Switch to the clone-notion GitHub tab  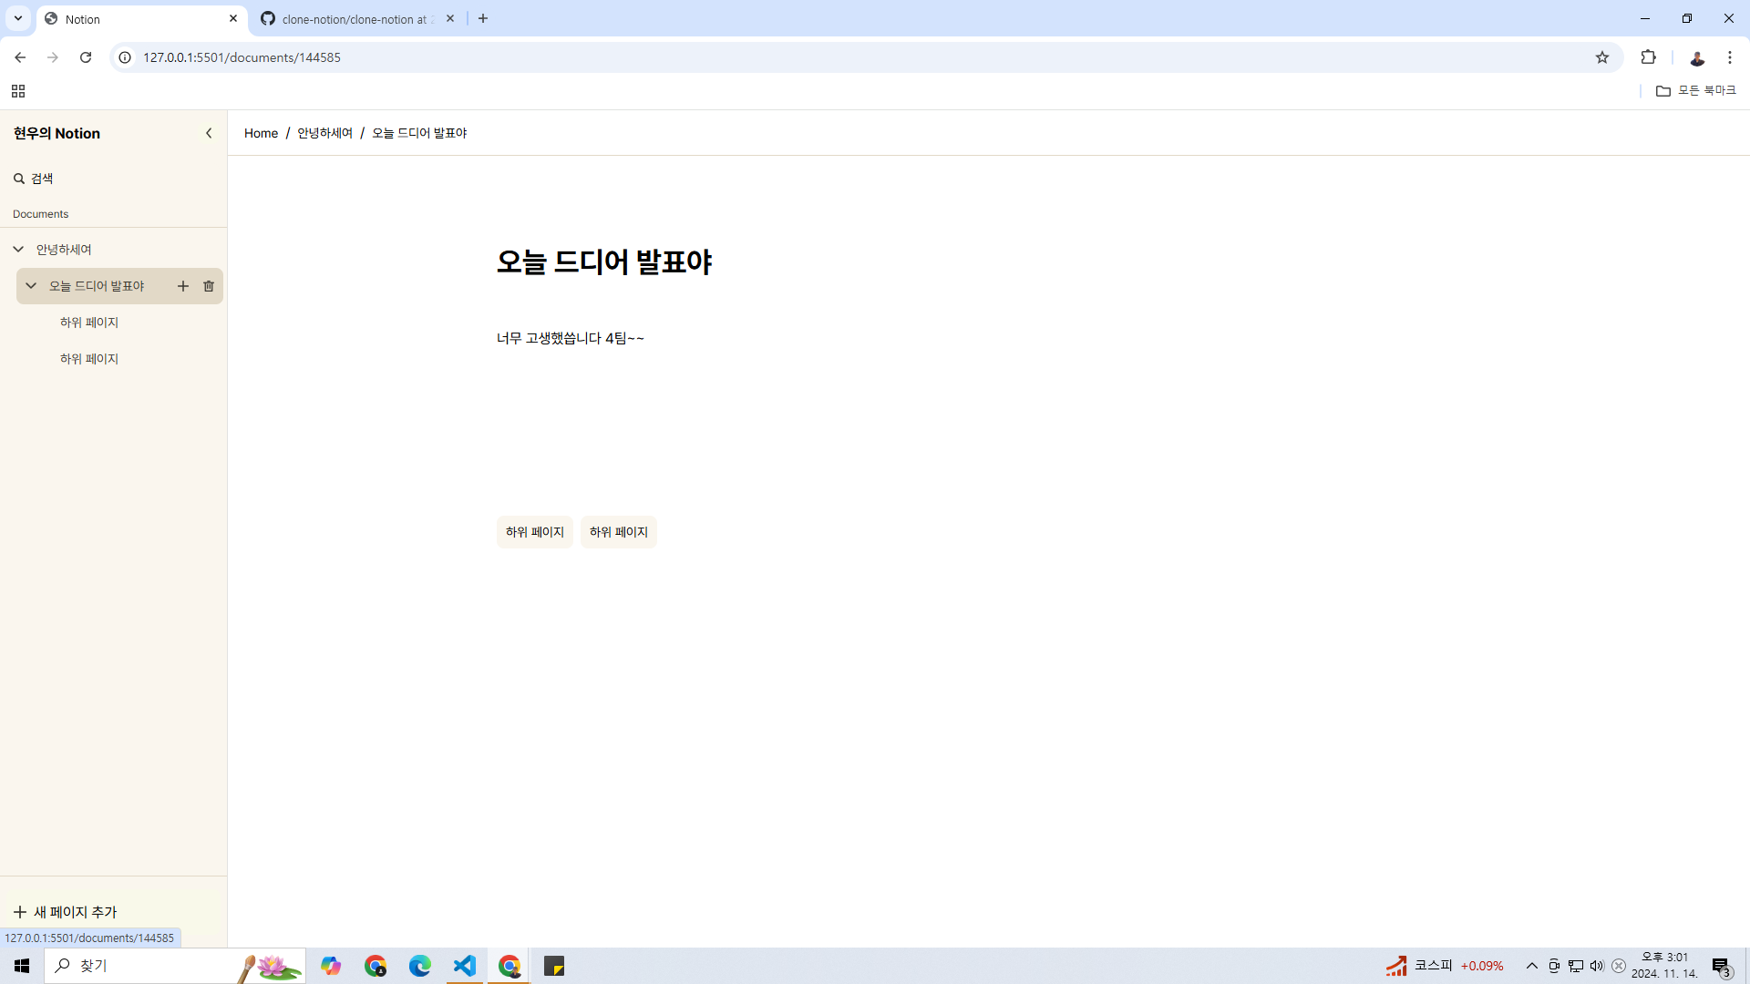click(354, 19)
